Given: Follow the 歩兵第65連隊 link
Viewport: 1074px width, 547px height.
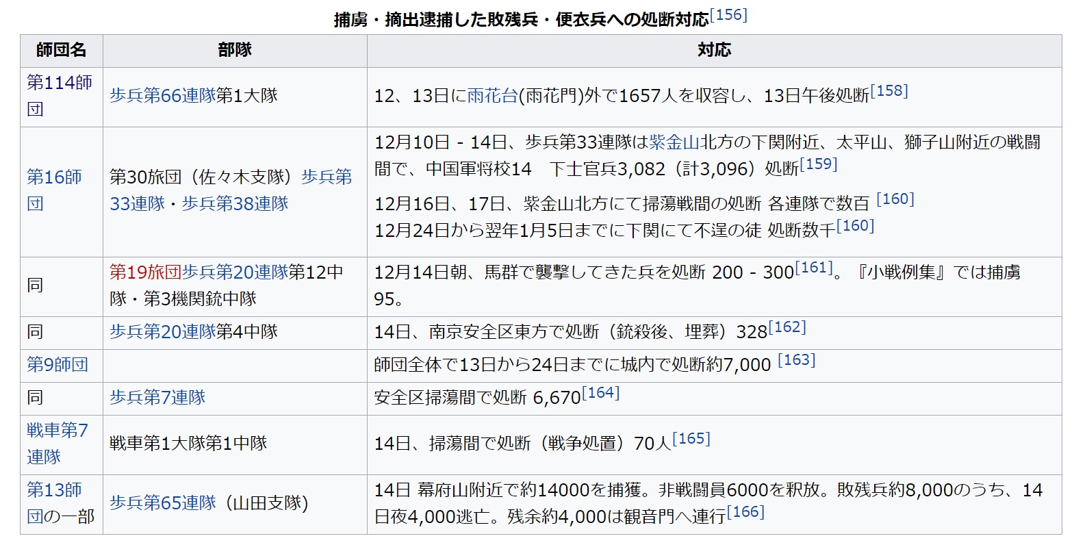Looking at the screenshot, I should pyautogui.click(x=162, y=503).
